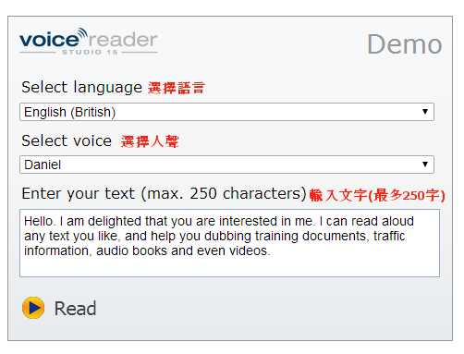This screenshot has height=354, width=464.
Task: Open the language dropdown showing English (British)
Action: 226,112
